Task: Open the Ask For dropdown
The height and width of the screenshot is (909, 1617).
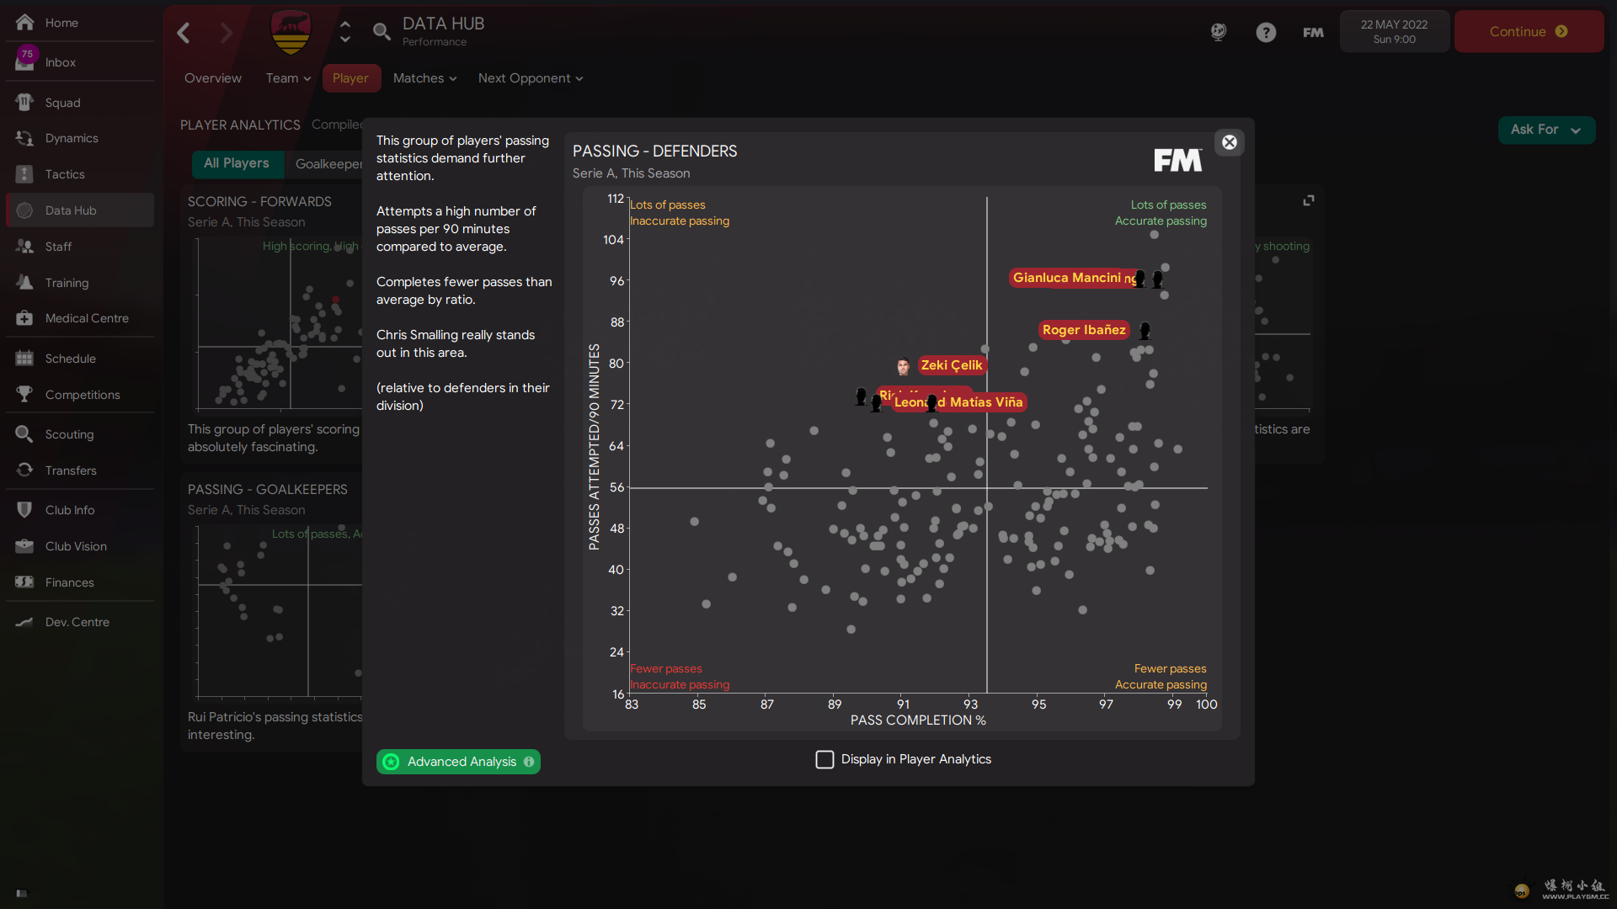Action: [x=1546, y=130]
